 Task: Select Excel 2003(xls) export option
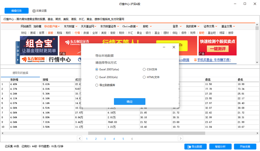coord(106,77)
